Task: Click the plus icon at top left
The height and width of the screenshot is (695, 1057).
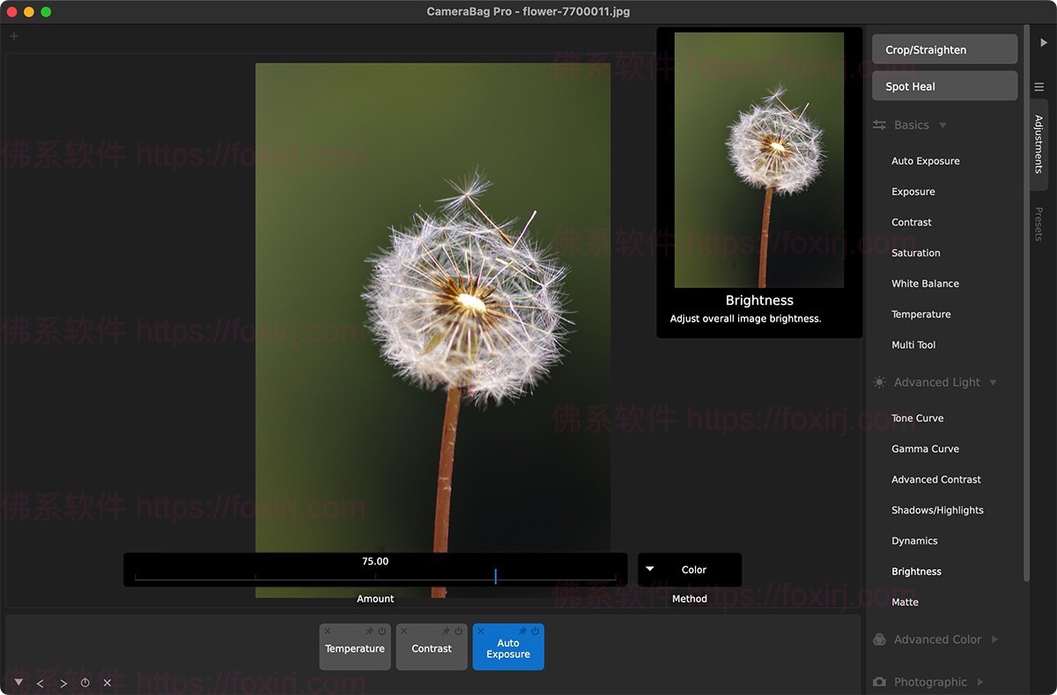Action: (x=13, y=36)
